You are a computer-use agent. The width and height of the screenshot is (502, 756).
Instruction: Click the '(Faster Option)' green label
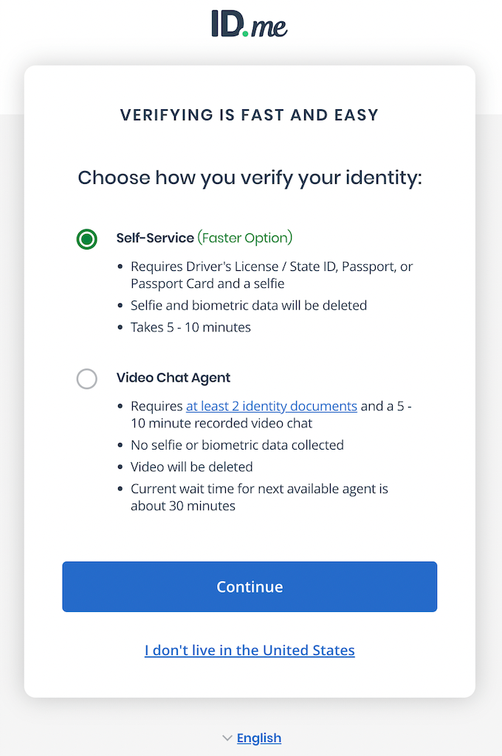point(246,238)
